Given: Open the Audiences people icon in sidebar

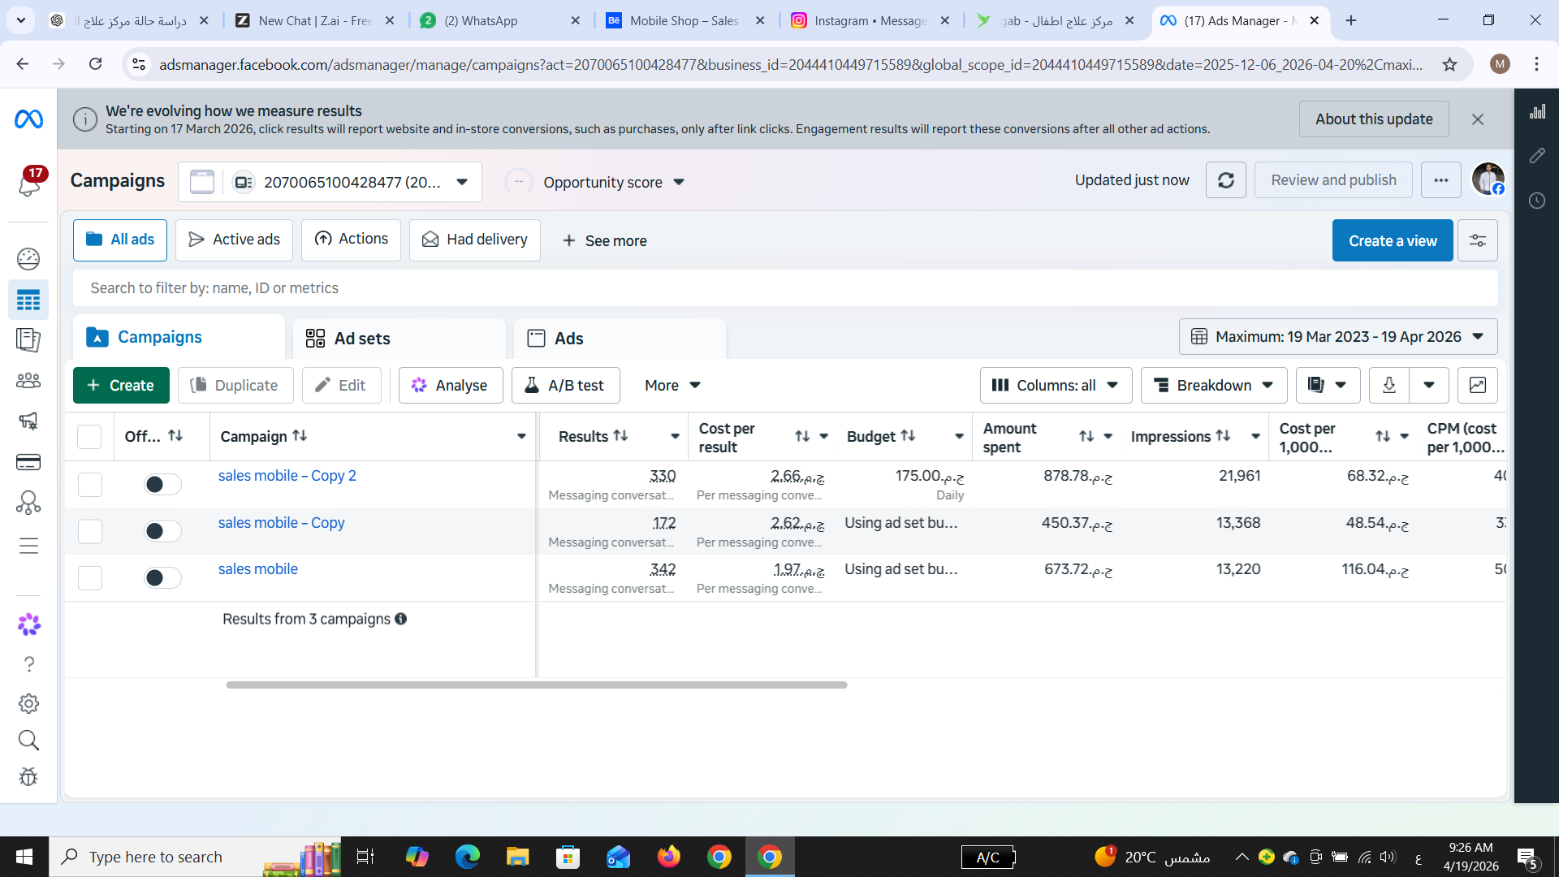Looking at the screenshot, I should point(28,380).
